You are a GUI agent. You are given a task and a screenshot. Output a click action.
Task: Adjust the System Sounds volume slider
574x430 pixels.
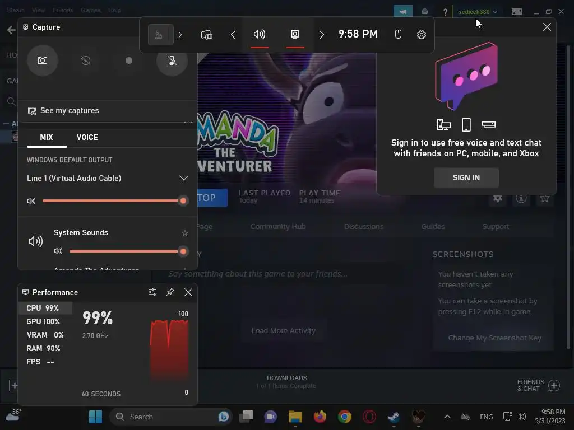pyautogui.click(x=126, y=251)
